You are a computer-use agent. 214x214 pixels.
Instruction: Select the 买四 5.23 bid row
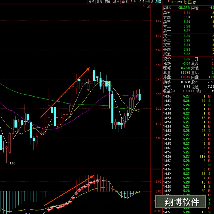188,49
